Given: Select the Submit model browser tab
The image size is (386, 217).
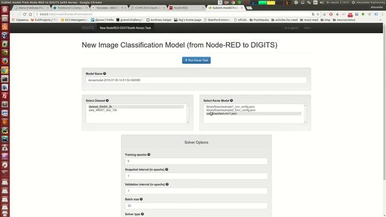Looking at the screenshot, I should pyautogui.click(x=225, y=8).
